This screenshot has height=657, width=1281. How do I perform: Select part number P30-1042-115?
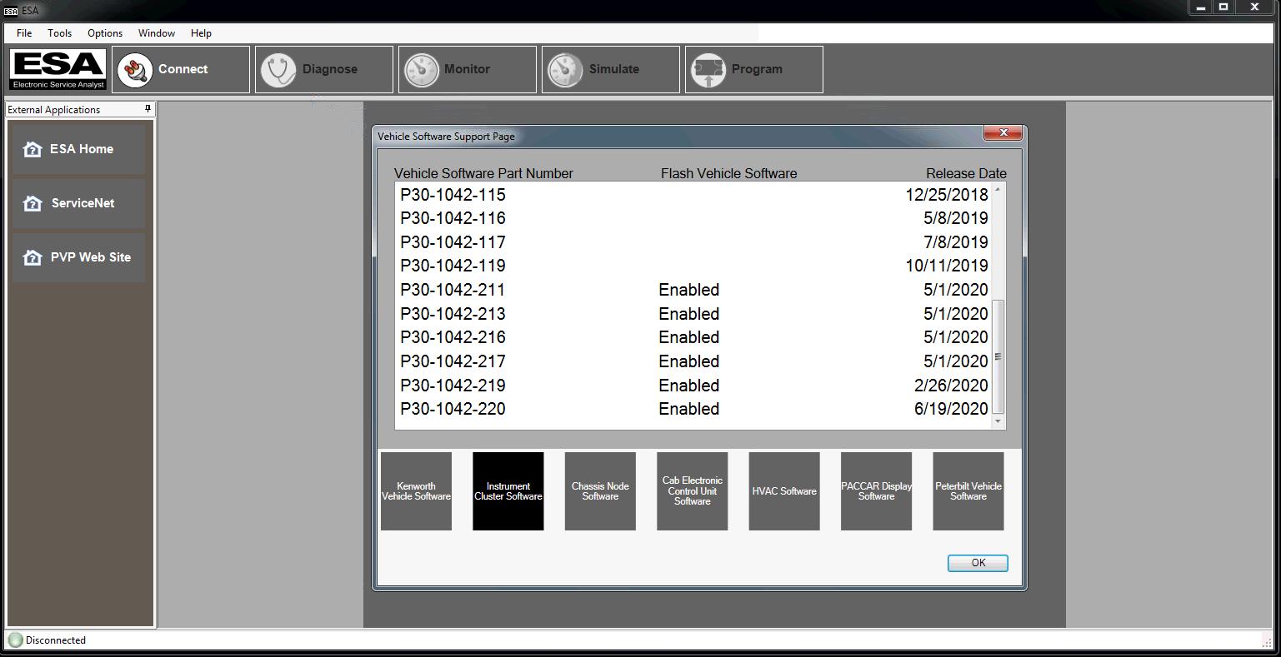tap(453, 195)
